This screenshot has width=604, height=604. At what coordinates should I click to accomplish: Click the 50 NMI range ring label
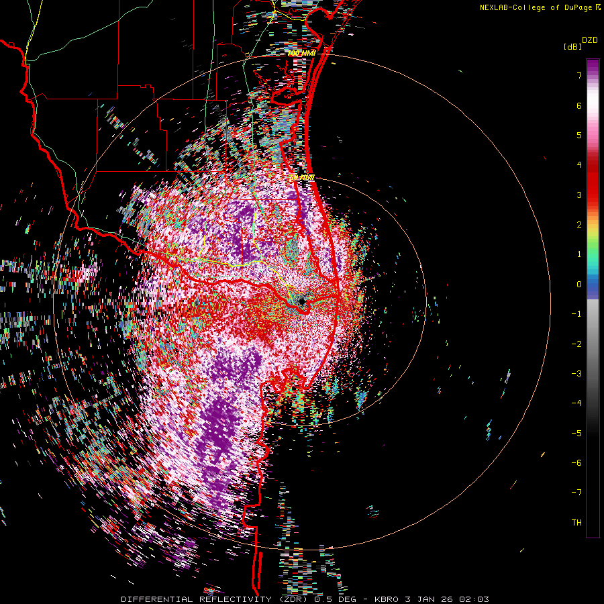tap(302, 178)
